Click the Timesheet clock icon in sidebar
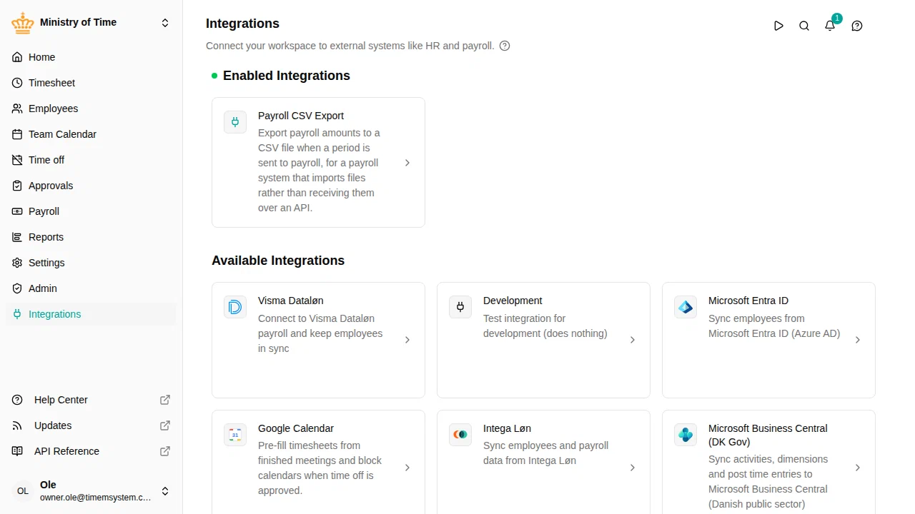 click(x=17, y=83)
